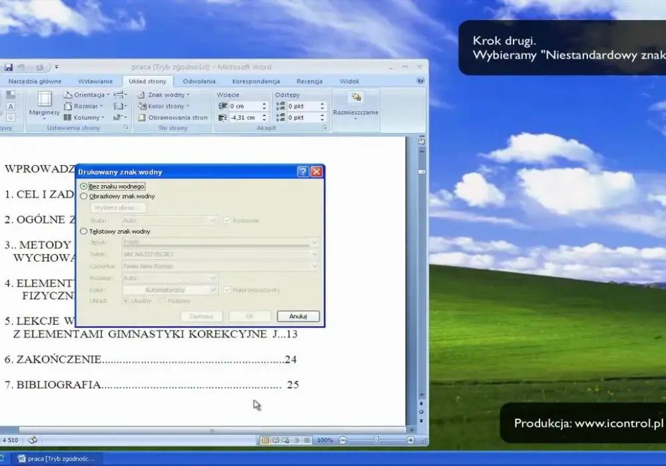Open the Kolumny dropdown
This screenshot has width=666, height=466.
(84, 118)
